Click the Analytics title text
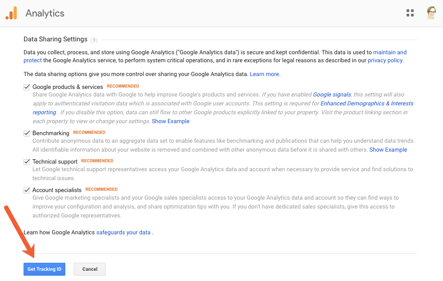This screenshot has height=281, width=443. tap(45, 13)
